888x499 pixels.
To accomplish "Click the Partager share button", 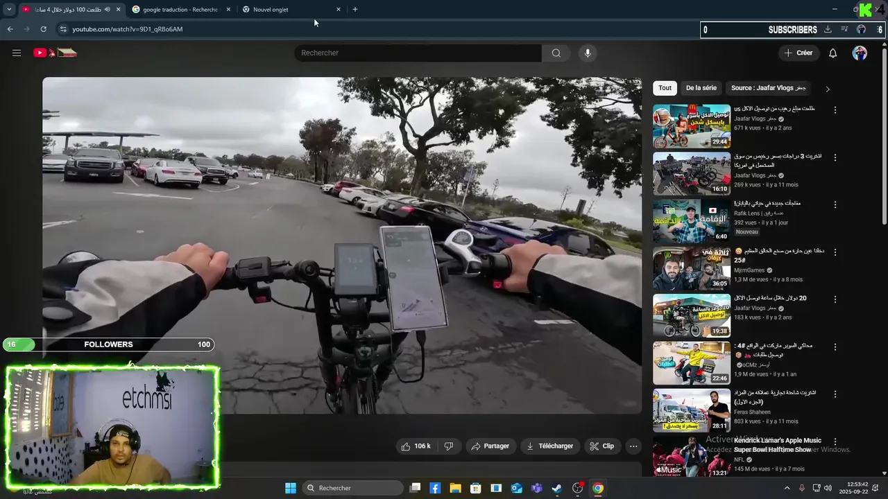I will pos(490,446).
